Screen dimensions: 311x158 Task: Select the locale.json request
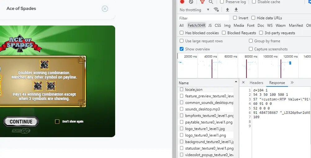tap(206, 90)
